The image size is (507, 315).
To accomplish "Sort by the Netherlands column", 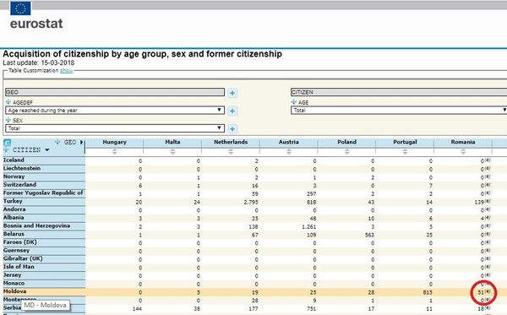I will (x=231, y=151).
